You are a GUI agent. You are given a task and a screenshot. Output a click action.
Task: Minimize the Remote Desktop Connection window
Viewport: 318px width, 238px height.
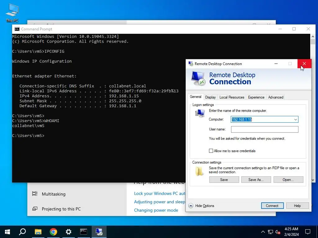point(276,64)
